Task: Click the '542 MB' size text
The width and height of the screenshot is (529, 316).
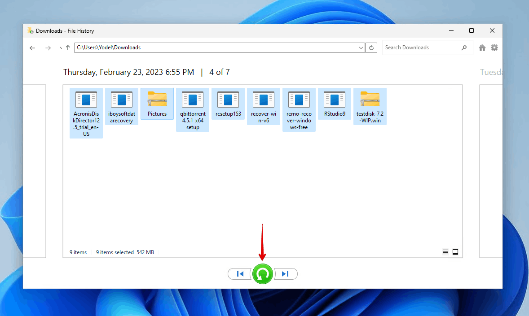Action: coord(145,252)
